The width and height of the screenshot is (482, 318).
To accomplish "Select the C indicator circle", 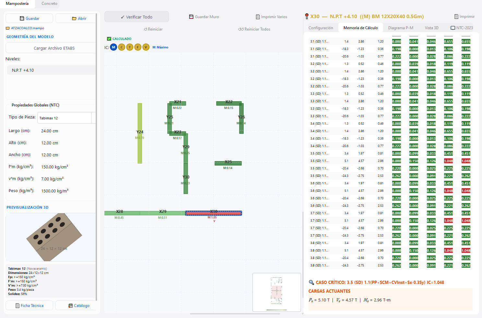I will (x=122, y=47).
